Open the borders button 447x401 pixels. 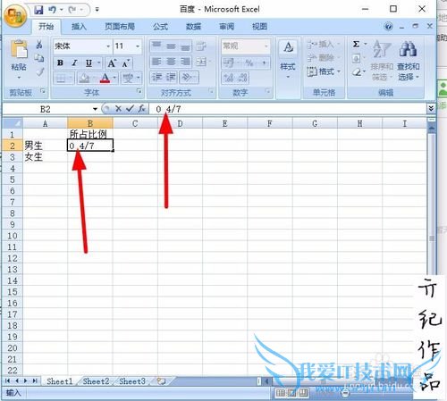coord(61,78)
